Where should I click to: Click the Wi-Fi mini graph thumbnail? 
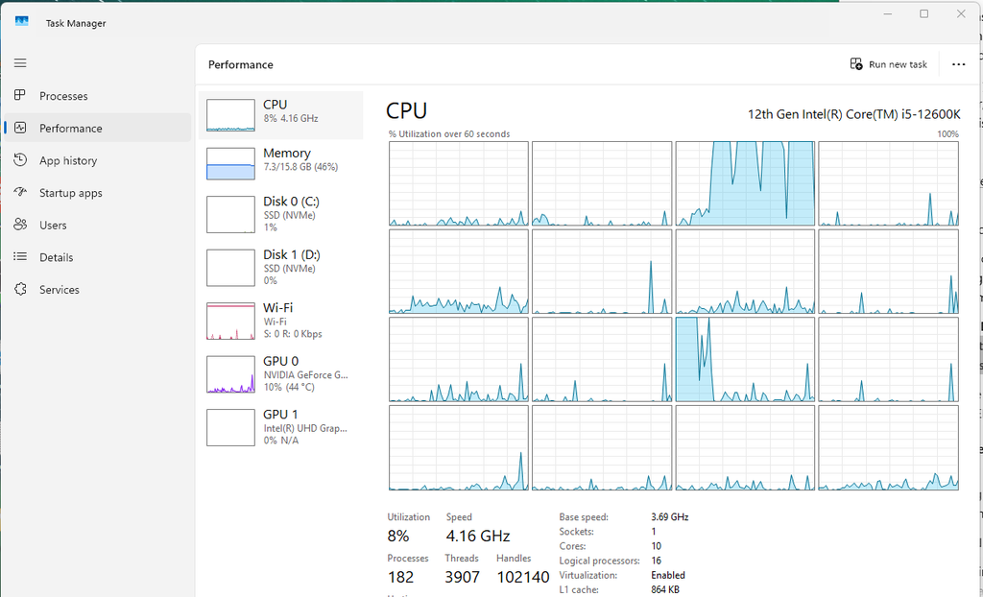tap(230, 322)
